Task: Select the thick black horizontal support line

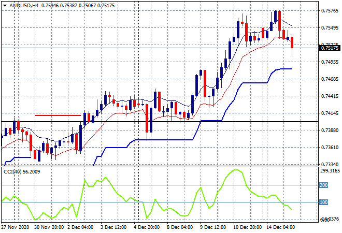Action: (160, 122)
